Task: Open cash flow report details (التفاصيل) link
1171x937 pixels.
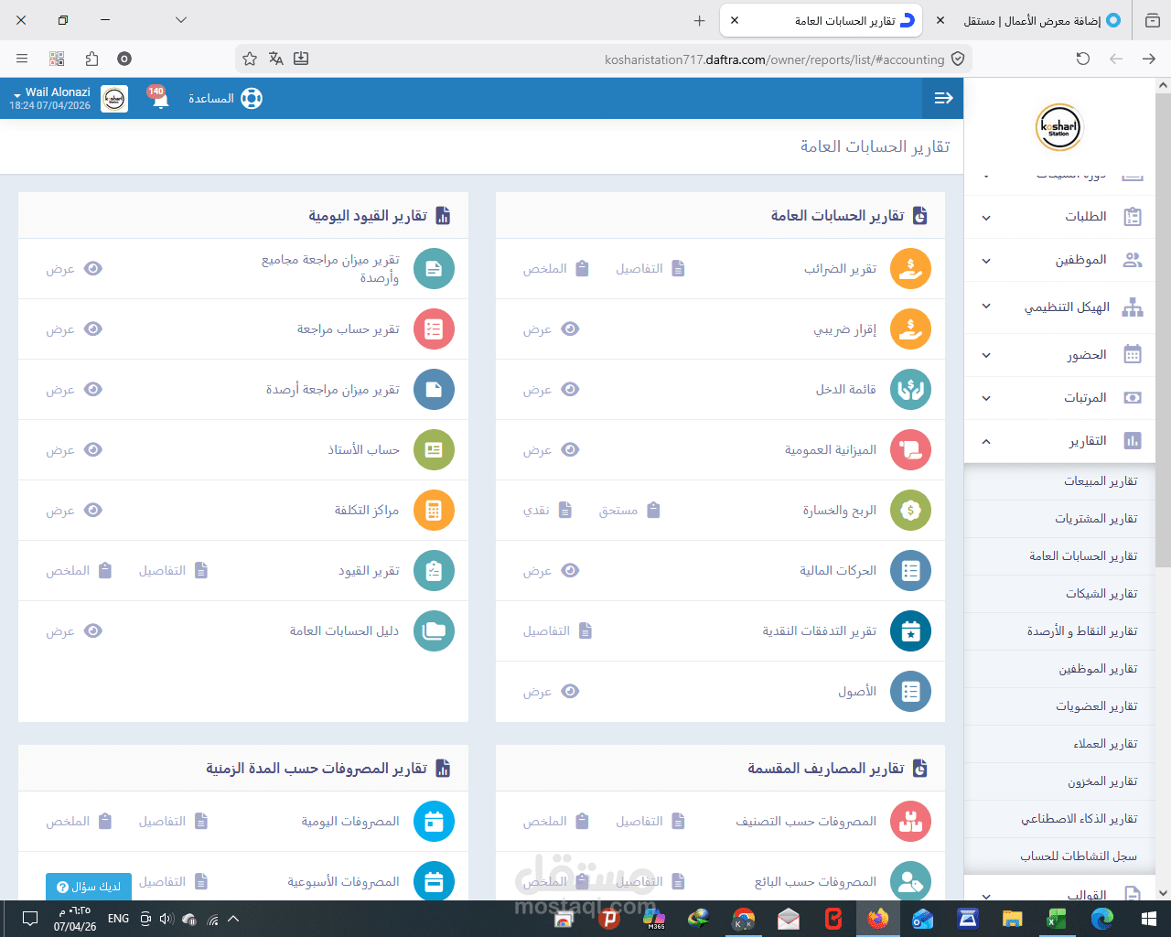Action: [x=558, y=631]
